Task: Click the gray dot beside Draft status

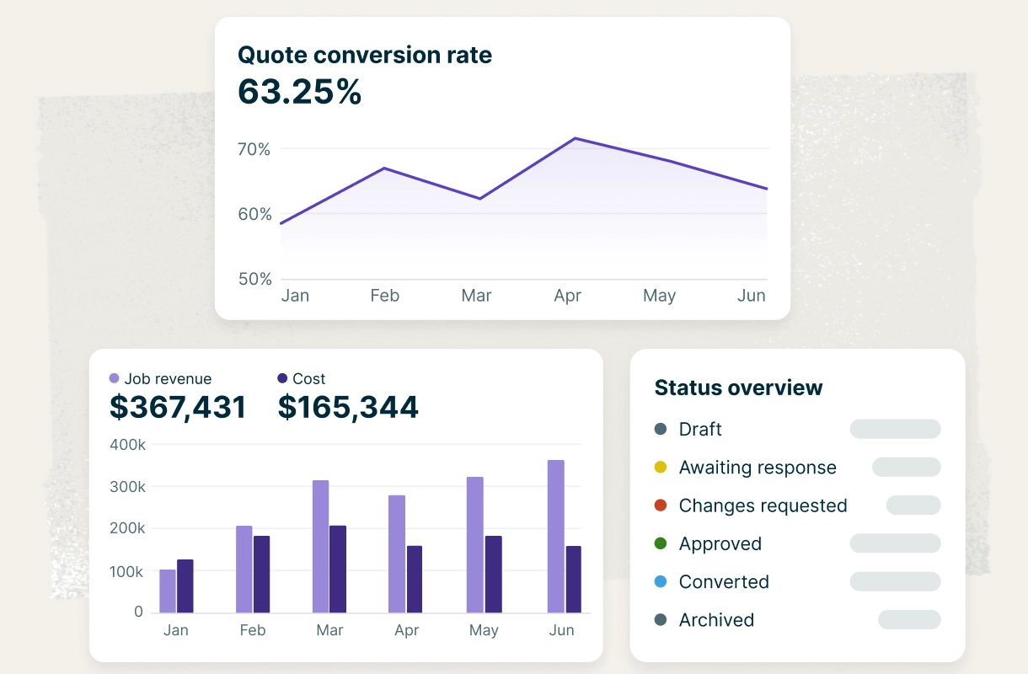Action: coord(661,430)
